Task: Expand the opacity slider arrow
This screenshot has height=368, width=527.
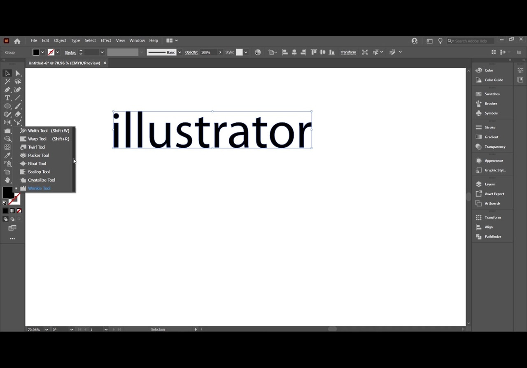Action: [220, 52]
